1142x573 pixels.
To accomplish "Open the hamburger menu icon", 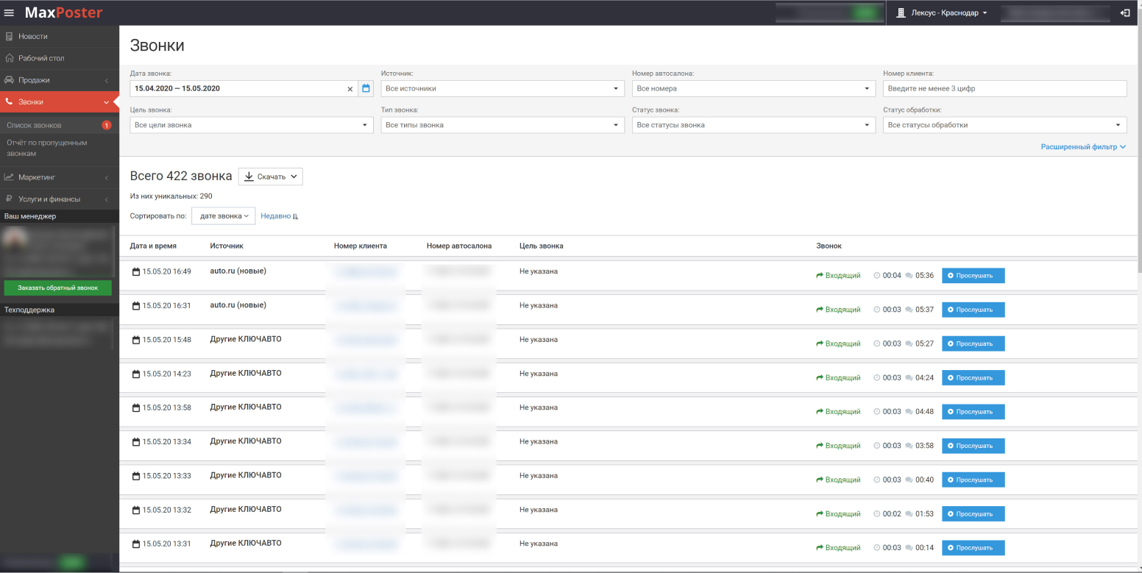I will 10,13.
